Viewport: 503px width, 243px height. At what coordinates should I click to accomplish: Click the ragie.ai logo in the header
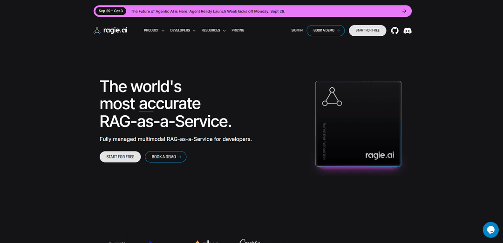110,30
